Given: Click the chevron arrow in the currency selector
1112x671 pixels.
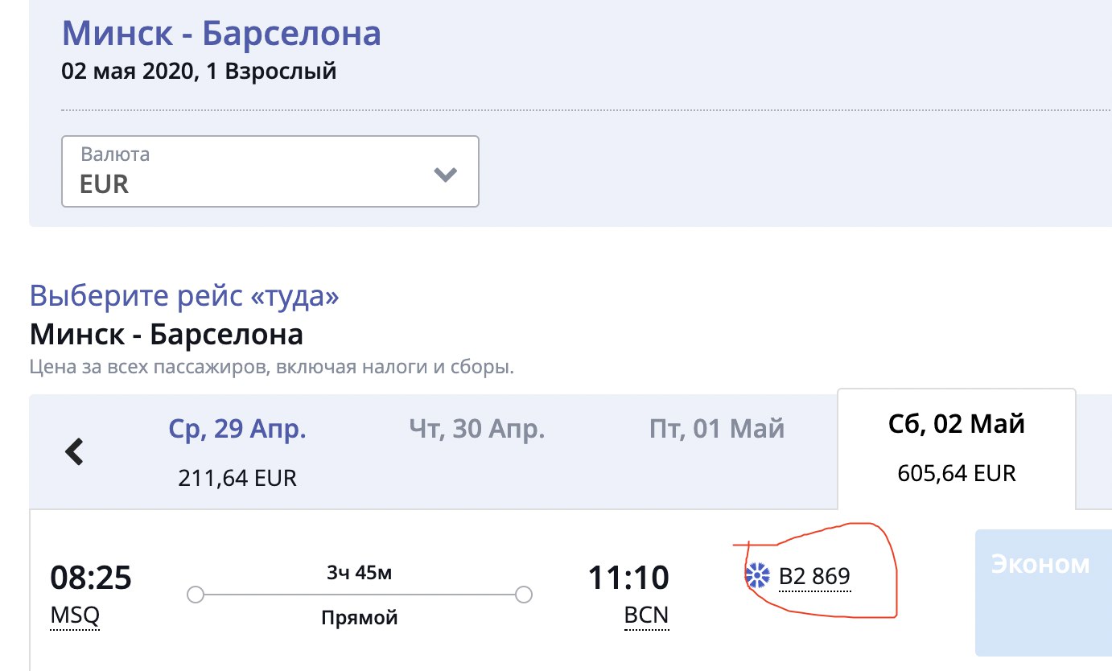Looking at the screenshot, I should click(x=445, y=175).
